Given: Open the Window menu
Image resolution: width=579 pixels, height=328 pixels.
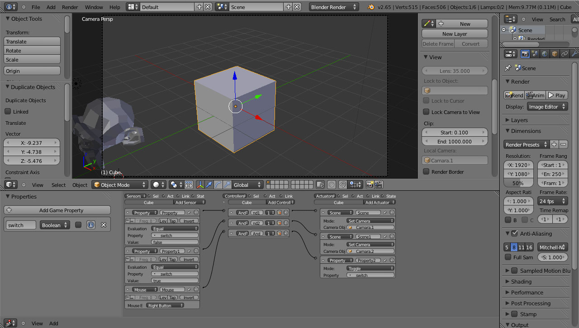Looking at the screenshot, I should pyautogui.click(x=94, y=7).
